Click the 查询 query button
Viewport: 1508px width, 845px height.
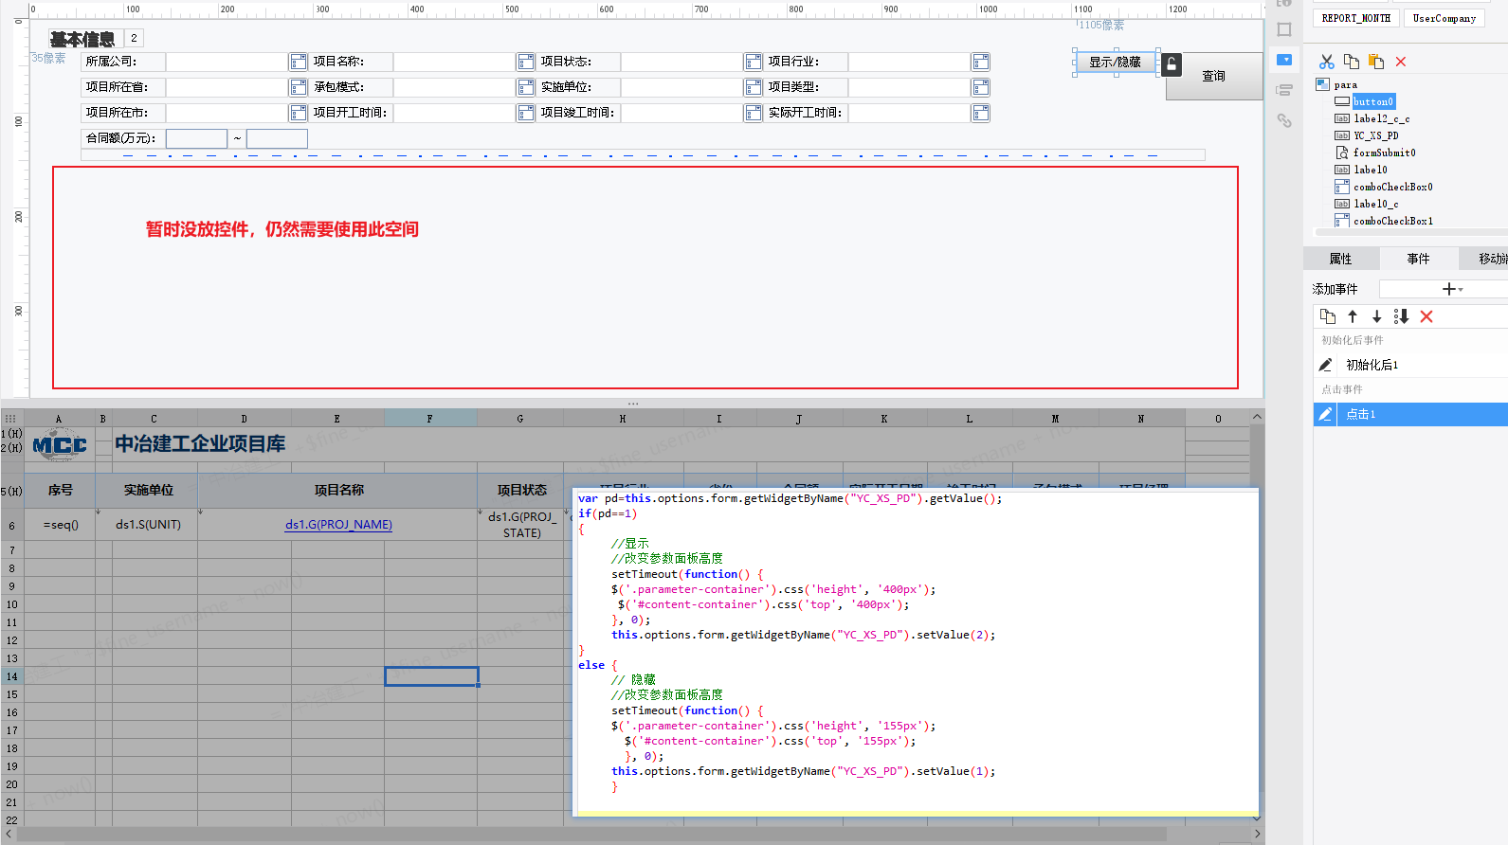coord(1213,76)
